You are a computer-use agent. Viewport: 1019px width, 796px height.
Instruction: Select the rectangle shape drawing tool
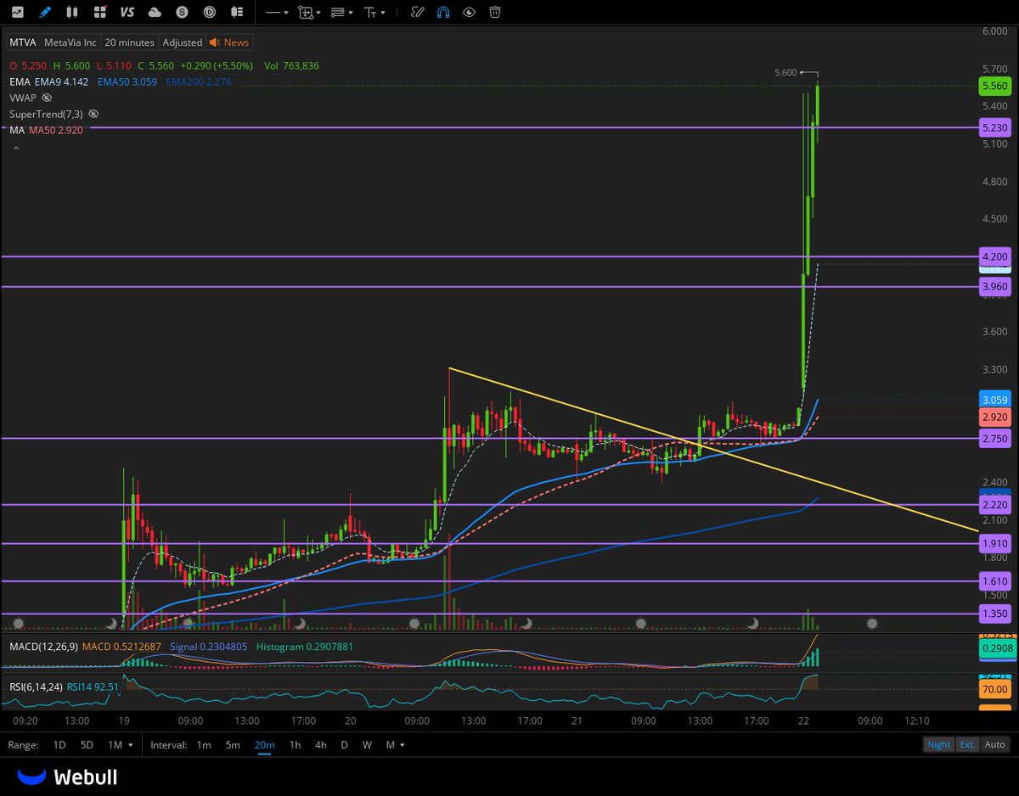click(x=306, y=13)
